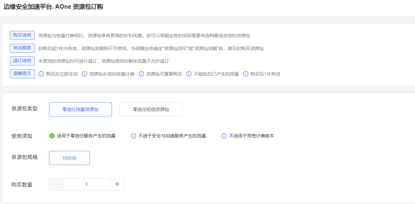Click the 温馨提示 tag
415x204 pixels.
[22, 74]
